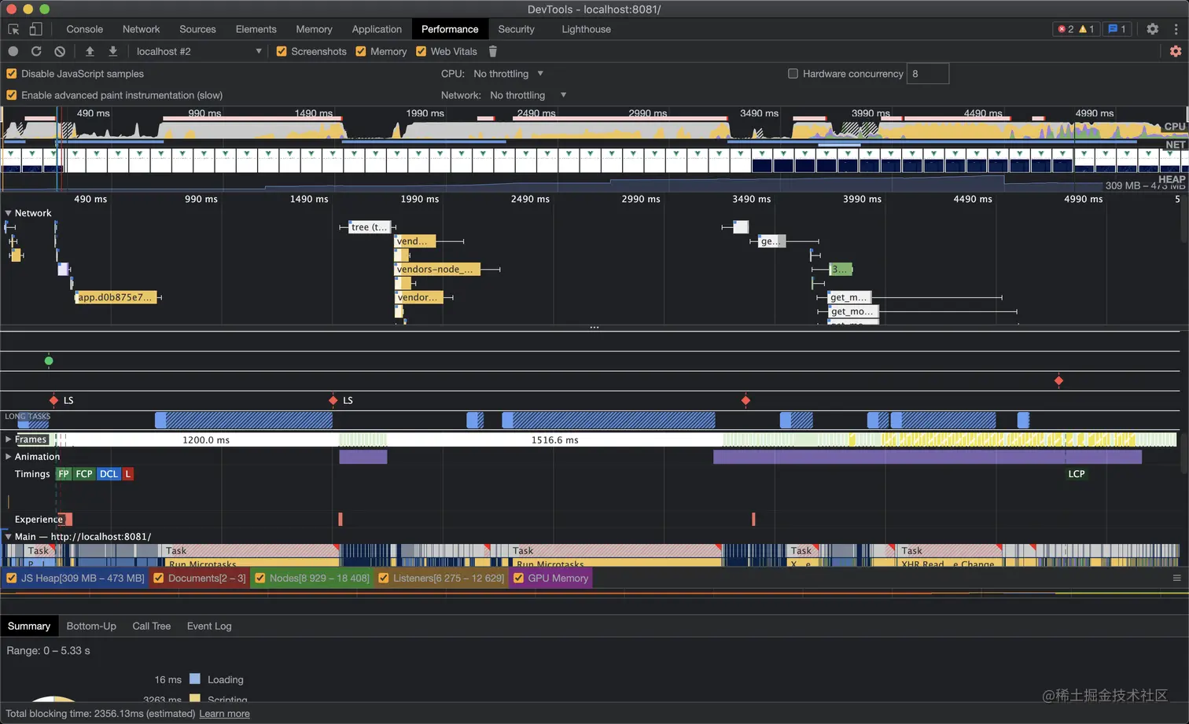Screen dimensions: 1189x724
Task: Toggle the Web Vitals checkbox
Action: (x=421, y=51)
